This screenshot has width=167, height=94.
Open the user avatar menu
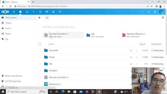[x=161, y=12]
